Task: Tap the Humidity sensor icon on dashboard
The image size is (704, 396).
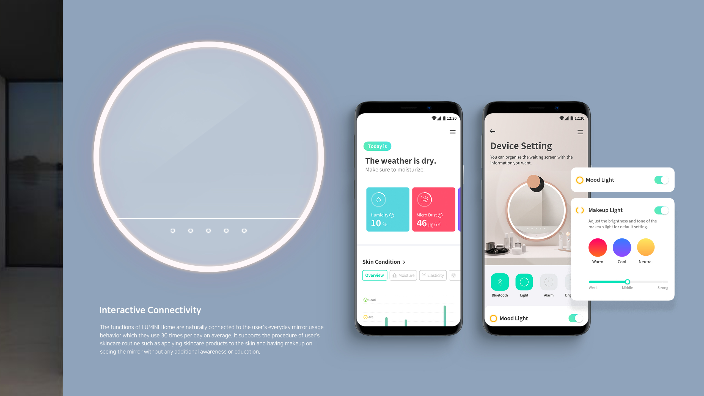Action: point(379,200)
